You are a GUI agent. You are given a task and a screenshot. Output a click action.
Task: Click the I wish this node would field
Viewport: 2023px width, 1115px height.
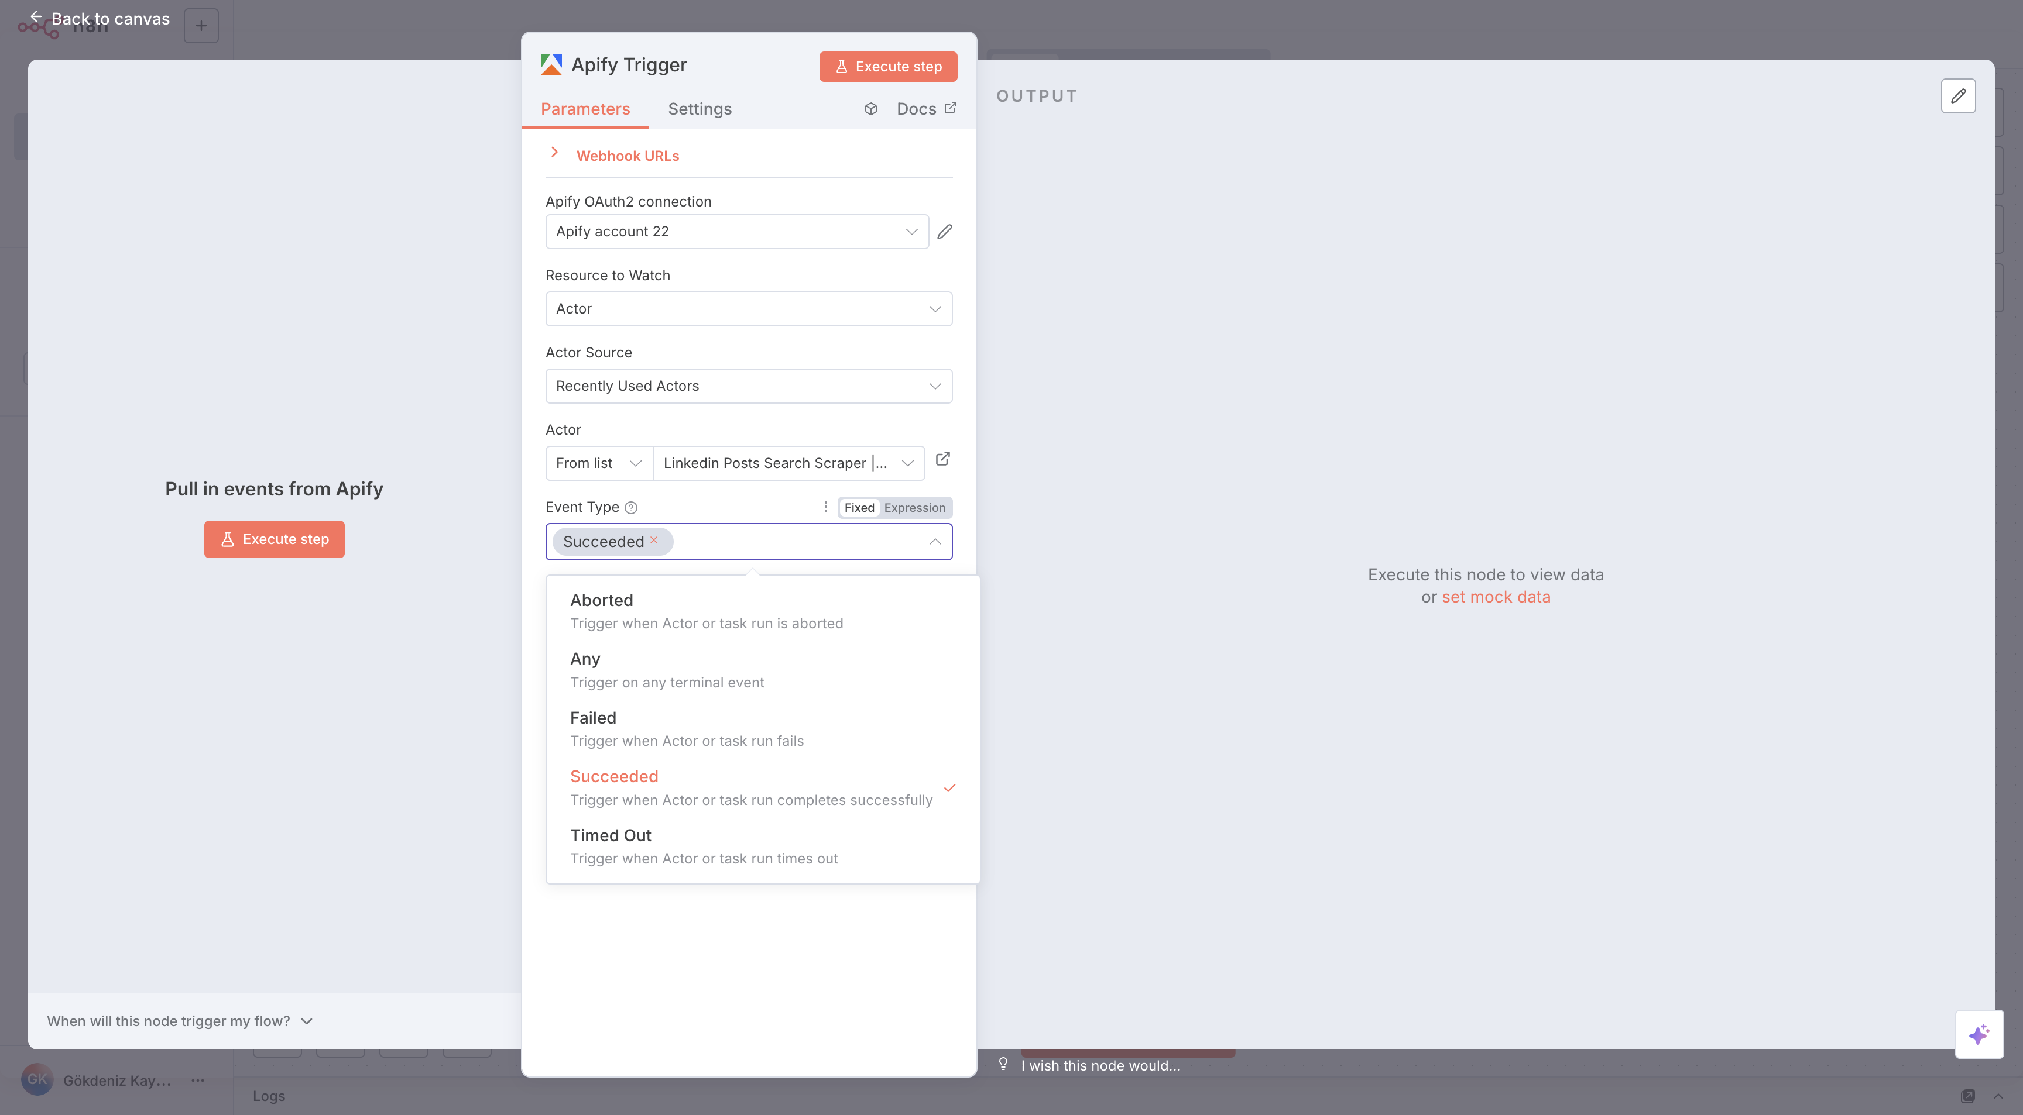1099,1065
